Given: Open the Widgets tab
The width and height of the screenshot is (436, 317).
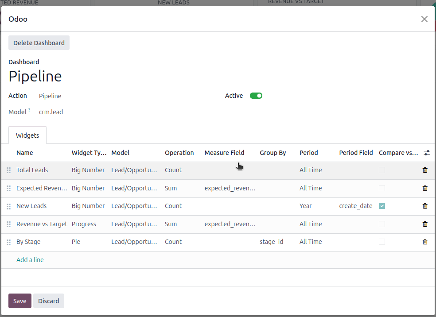Looking at the screenshot, I should click(27, 135).
